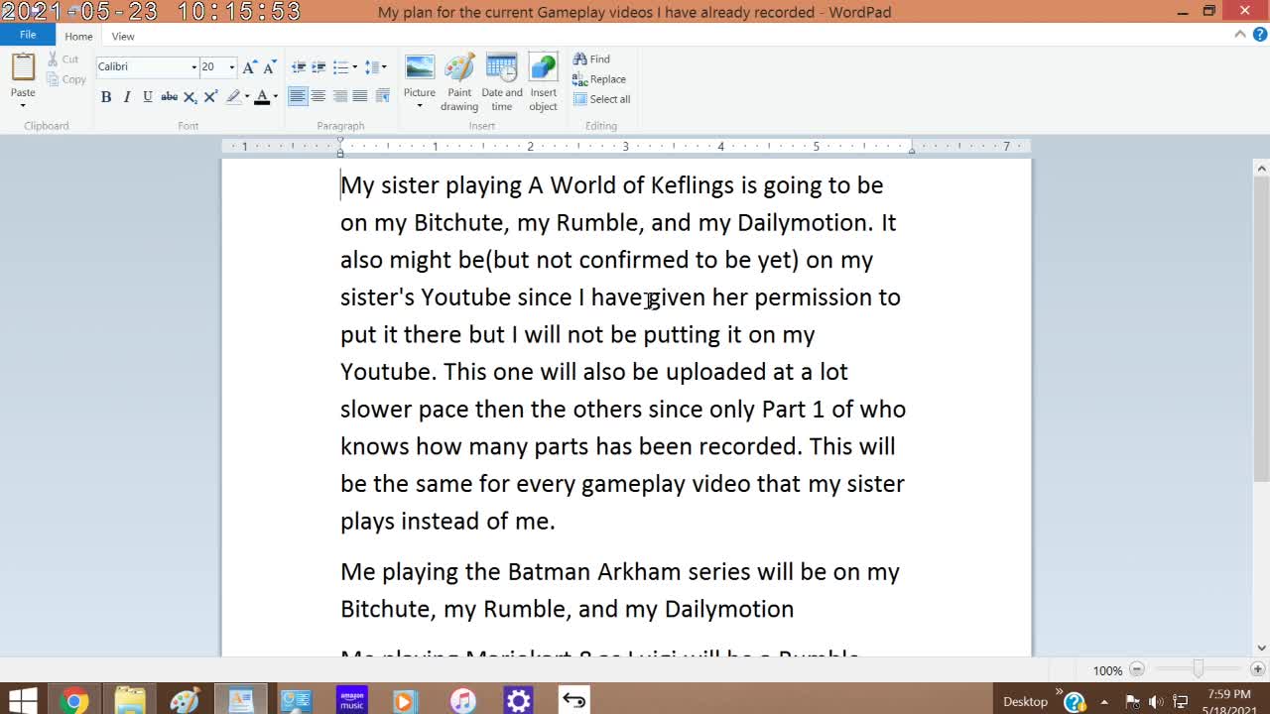This screenshot has height=714, width=1270.
Task: Shrink the font size with the smaller A
Action: pos(269,66)
